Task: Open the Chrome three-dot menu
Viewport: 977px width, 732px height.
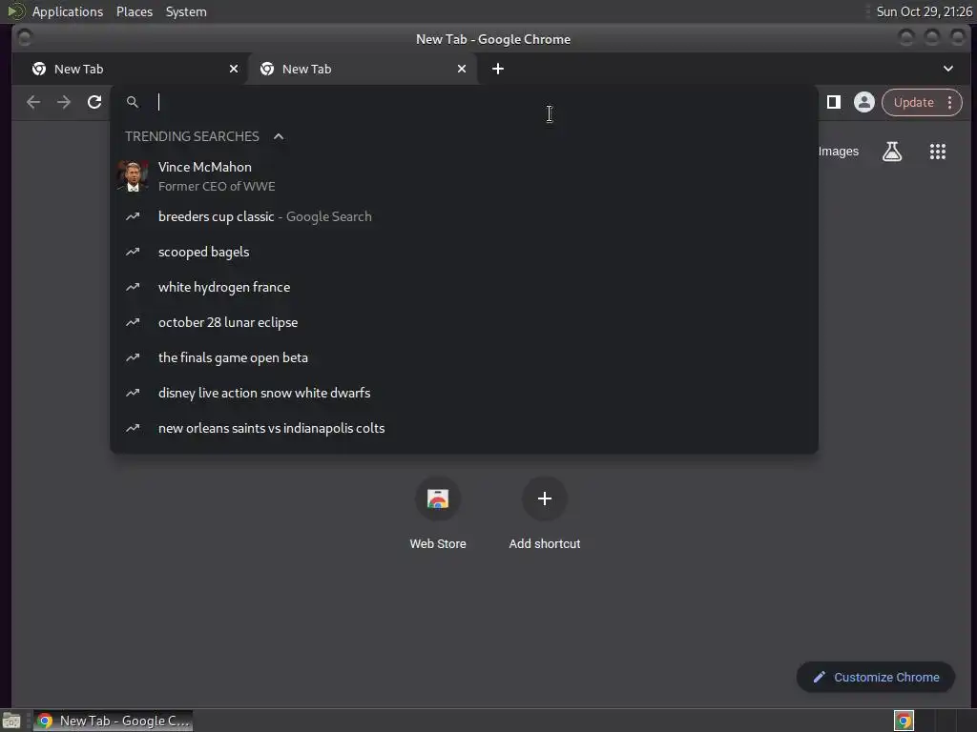Action: (949, 102)
